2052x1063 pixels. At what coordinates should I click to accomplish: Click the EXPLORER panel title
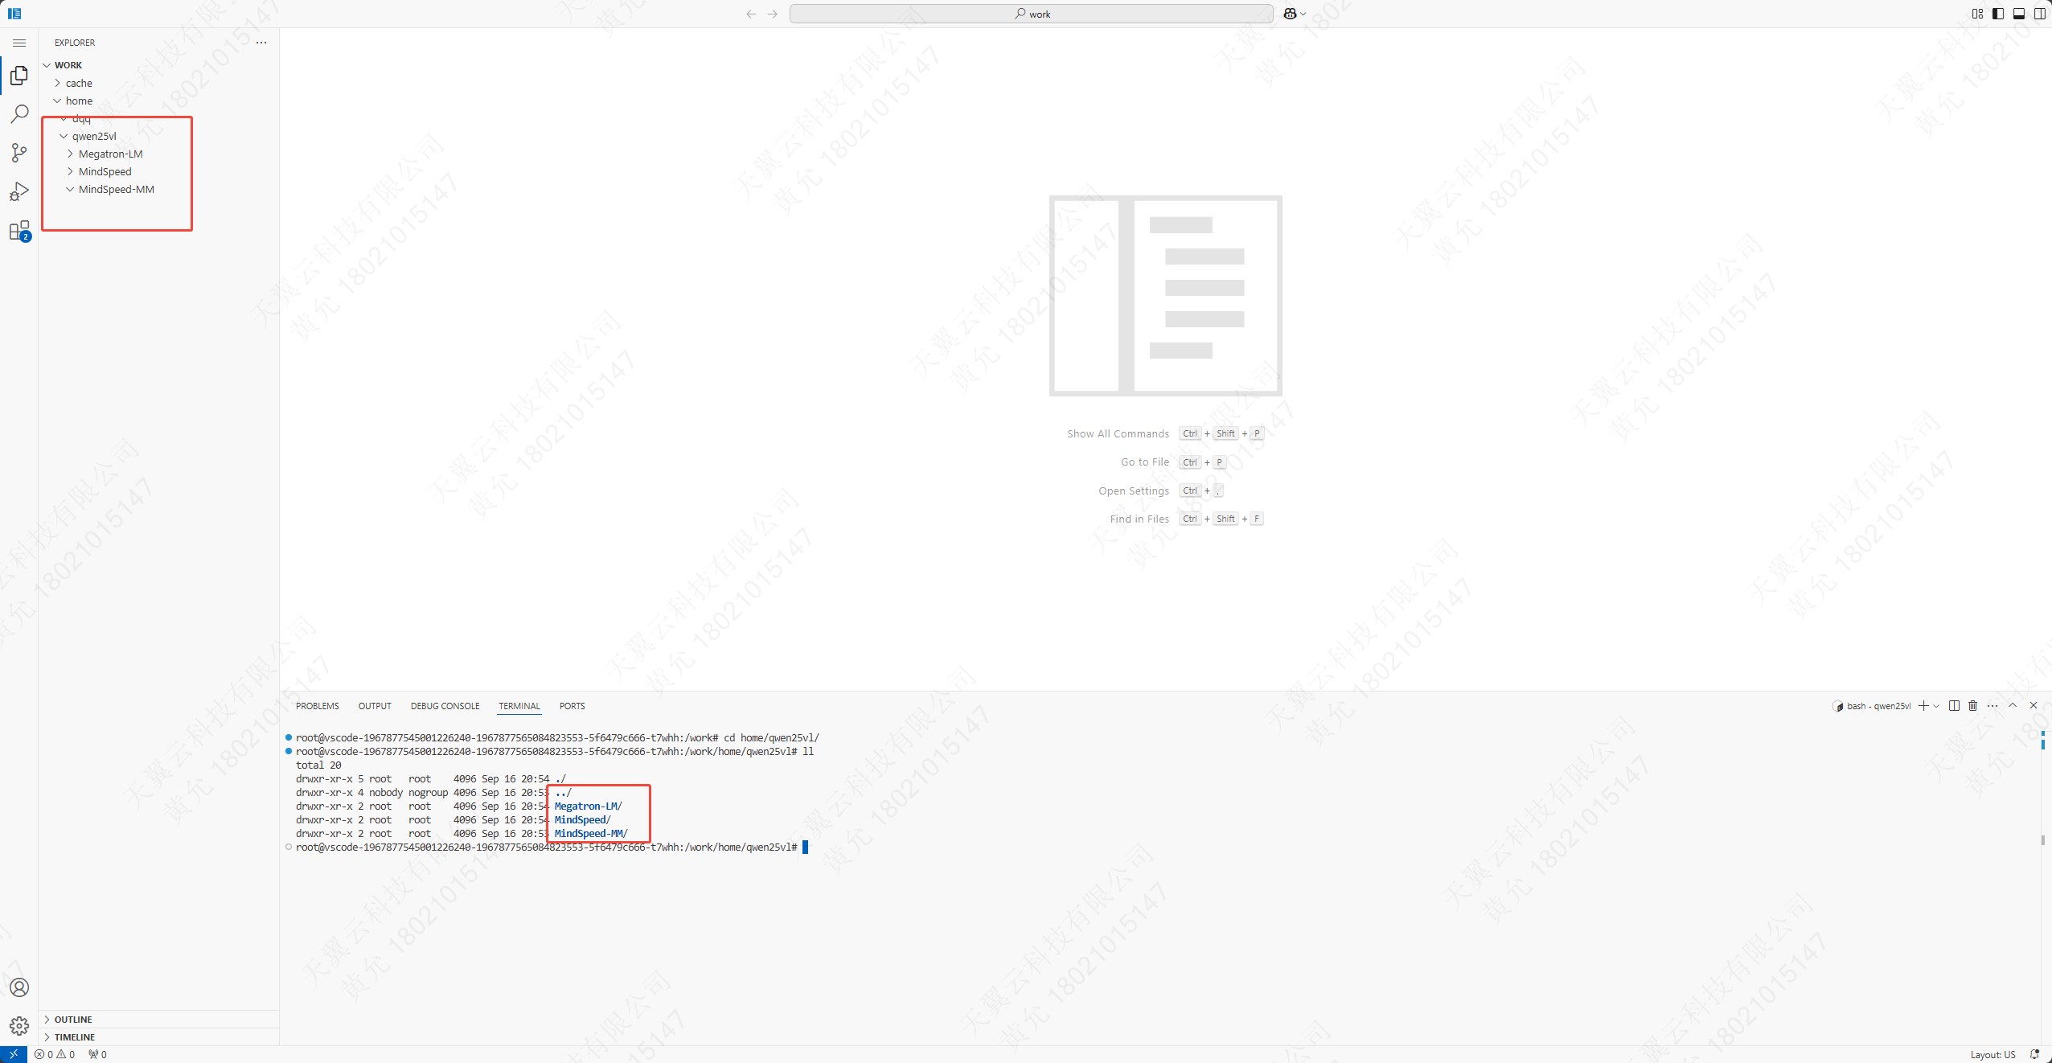[75, 43]
